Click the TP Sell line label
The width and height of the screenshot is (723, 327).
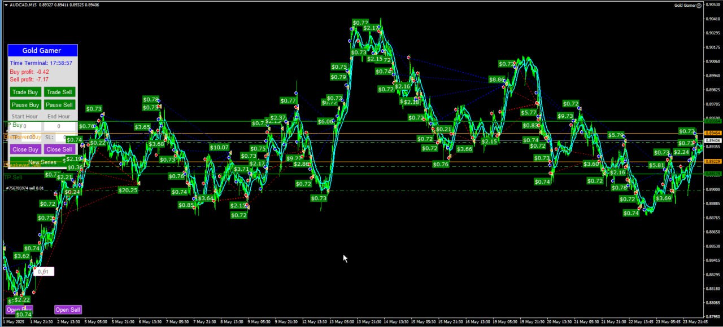tap(13, 177)
